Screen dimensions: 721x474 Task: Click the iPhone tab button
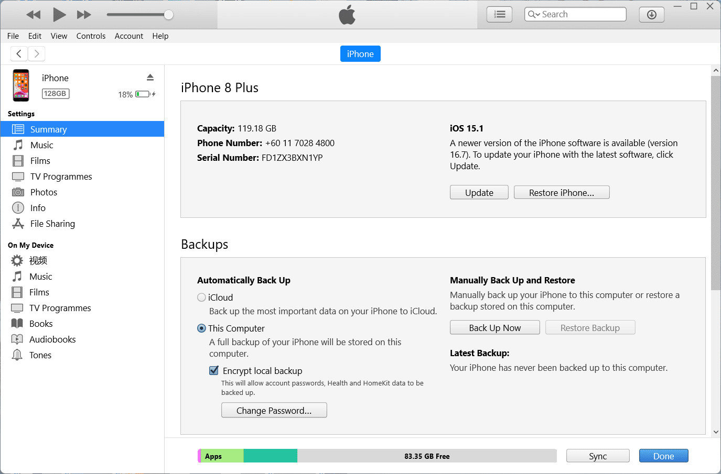click(x=360, y=54)
